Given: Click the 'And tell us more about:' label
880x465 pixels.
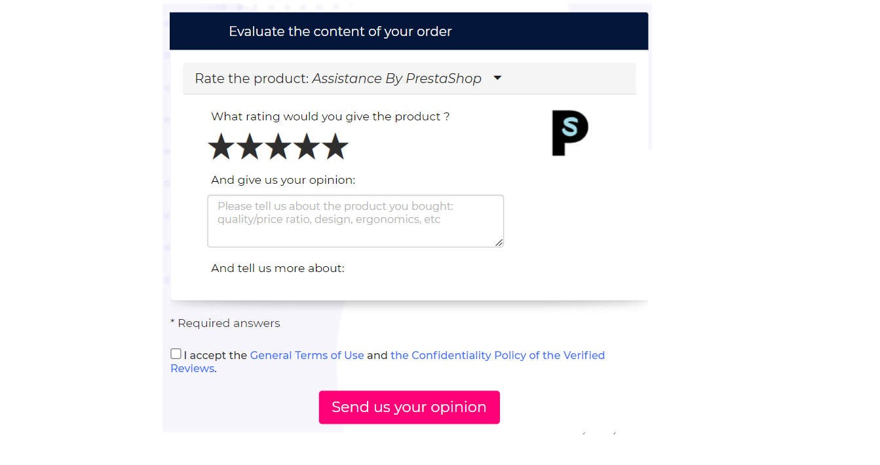Looking at the screenshot, I should pyautogui.click(x=278, y=268).
